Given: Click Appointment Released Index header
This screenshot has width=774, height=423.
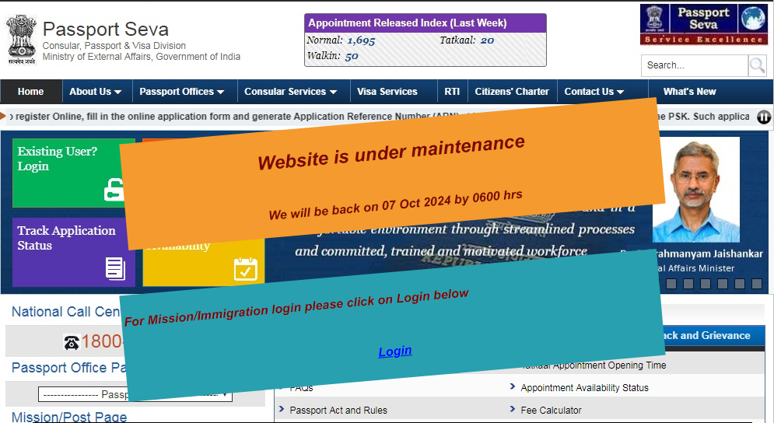Looking at the screenshot, I should [426, 23].
